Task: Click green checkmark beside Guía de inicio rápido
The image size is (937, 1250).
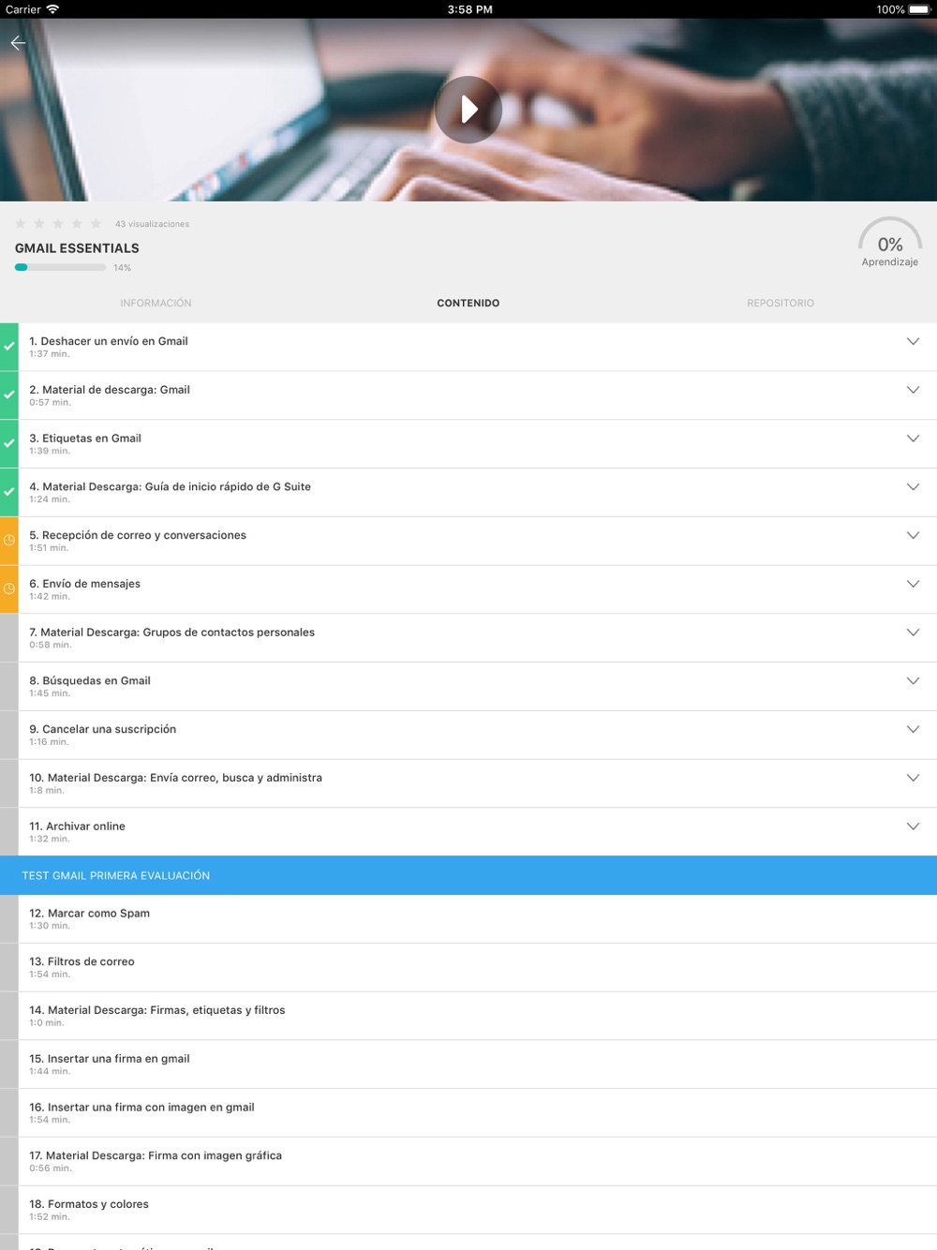Action: pyautogui.click(x=9, y=492)
